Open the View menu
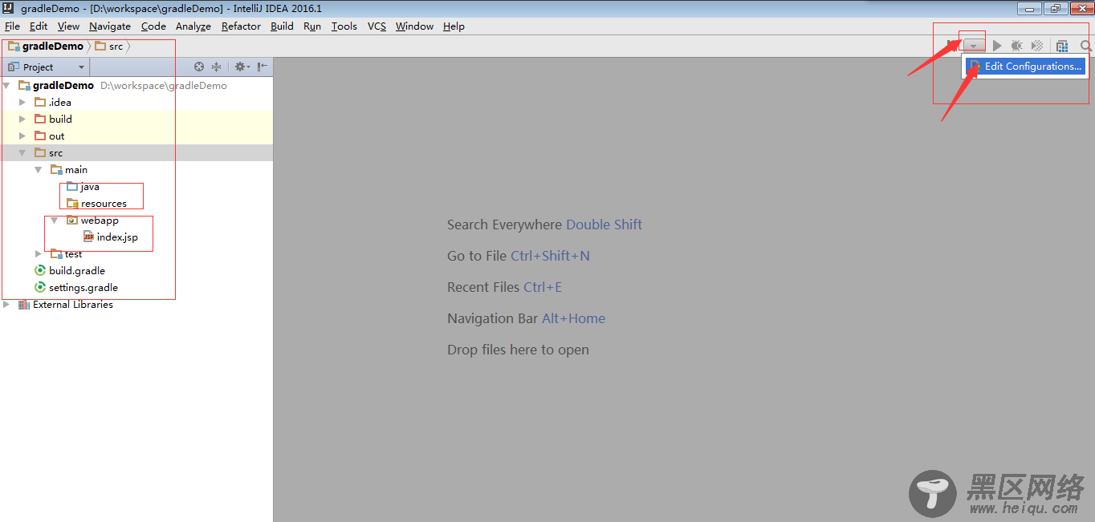Viewport: 1095px width, 522px height. [x=68, y=26]
